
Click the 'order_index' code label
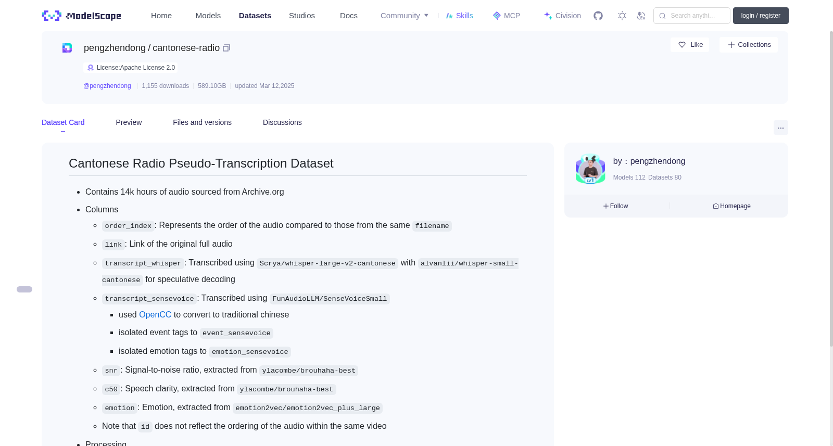click(x=128, y=226)
